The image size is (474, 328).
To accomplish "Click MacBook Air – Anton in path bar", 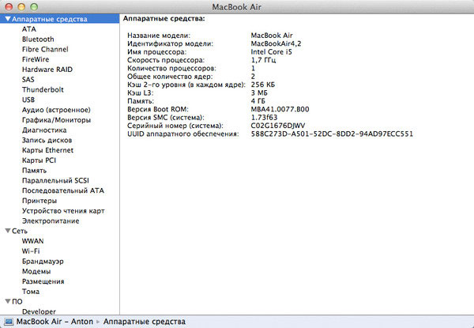I will coord(55,322).
